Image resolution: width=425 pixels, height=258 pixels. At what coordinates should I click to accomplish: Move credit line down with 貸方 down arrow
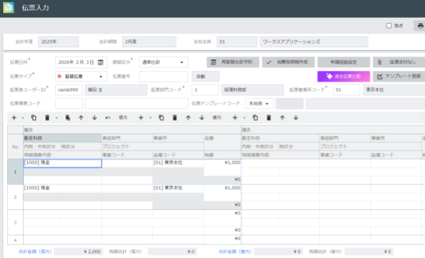[x=296, y=118]
